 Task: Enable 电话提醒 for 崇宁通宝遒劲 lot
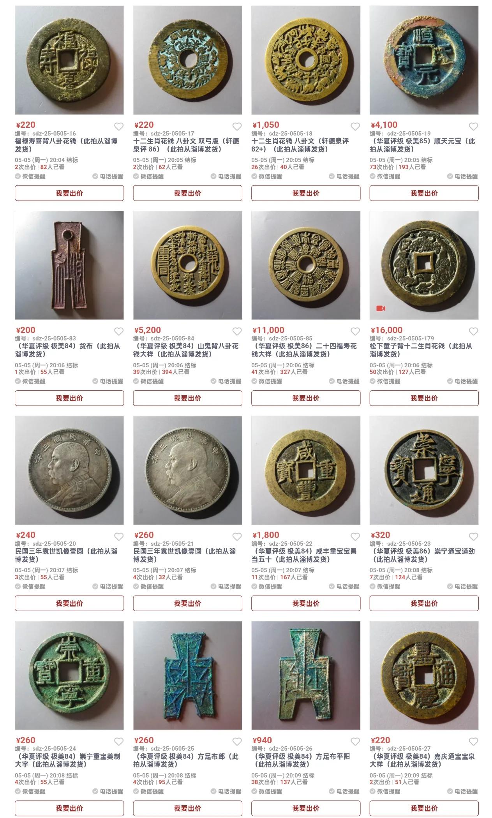point(462,587)
